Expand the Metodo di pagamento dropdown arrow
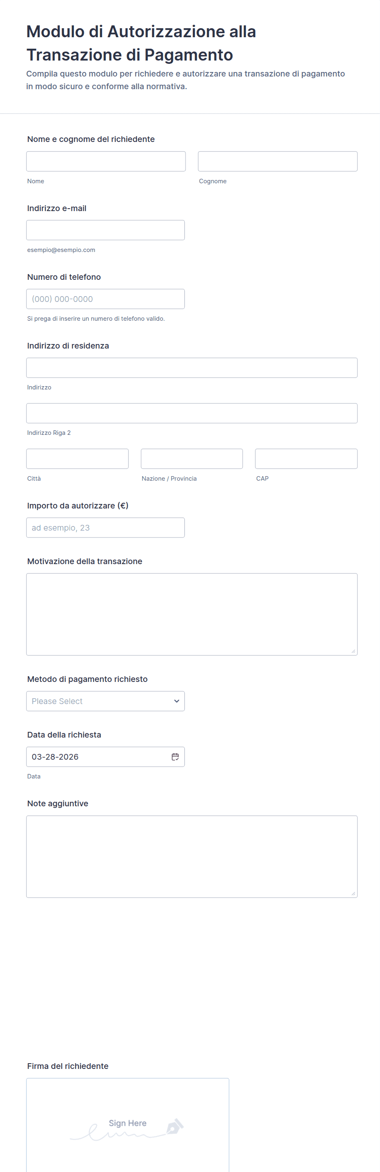Viewport: 380px width, 1172px height. point(177,701)
